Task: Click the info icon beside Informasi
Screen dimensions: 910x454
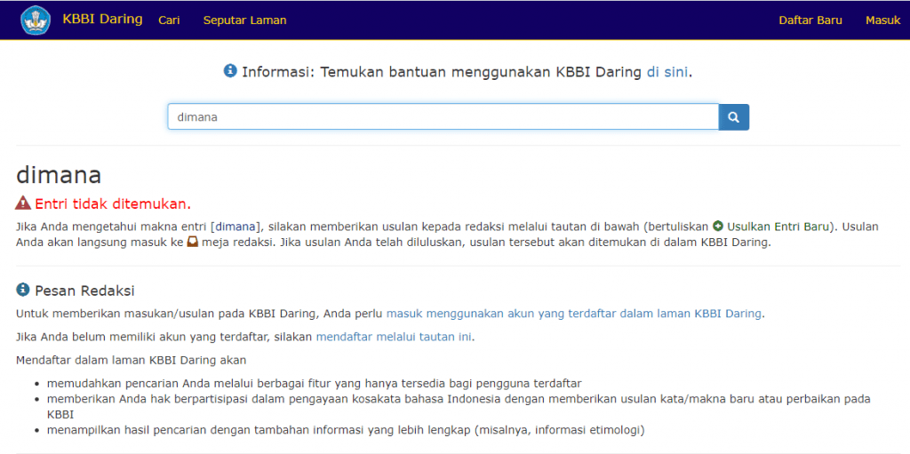Action: pos(230,71)
